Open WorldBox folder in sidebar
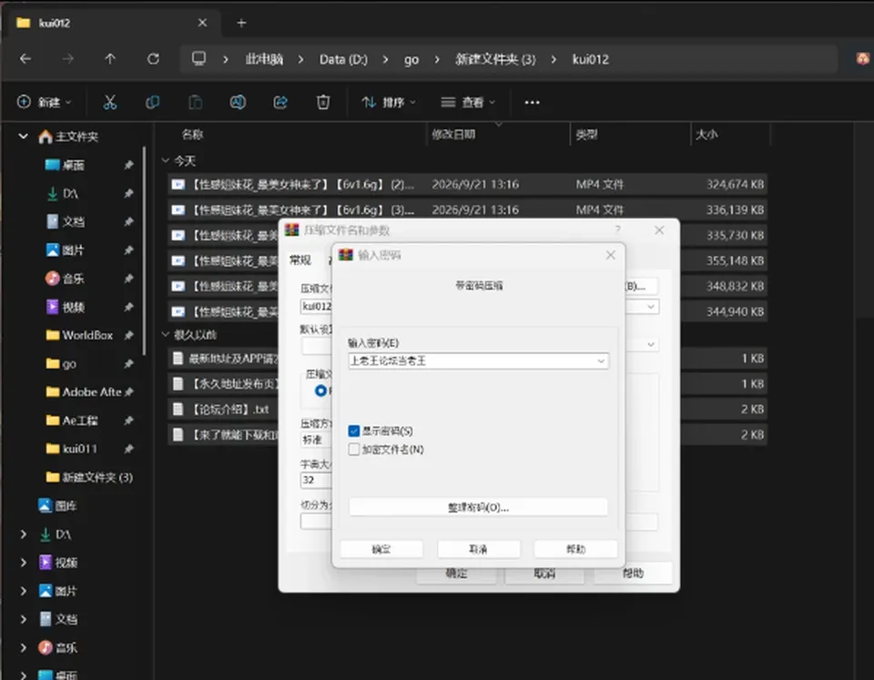The width and height of the screenshot is (874, 680). point(87,335)
